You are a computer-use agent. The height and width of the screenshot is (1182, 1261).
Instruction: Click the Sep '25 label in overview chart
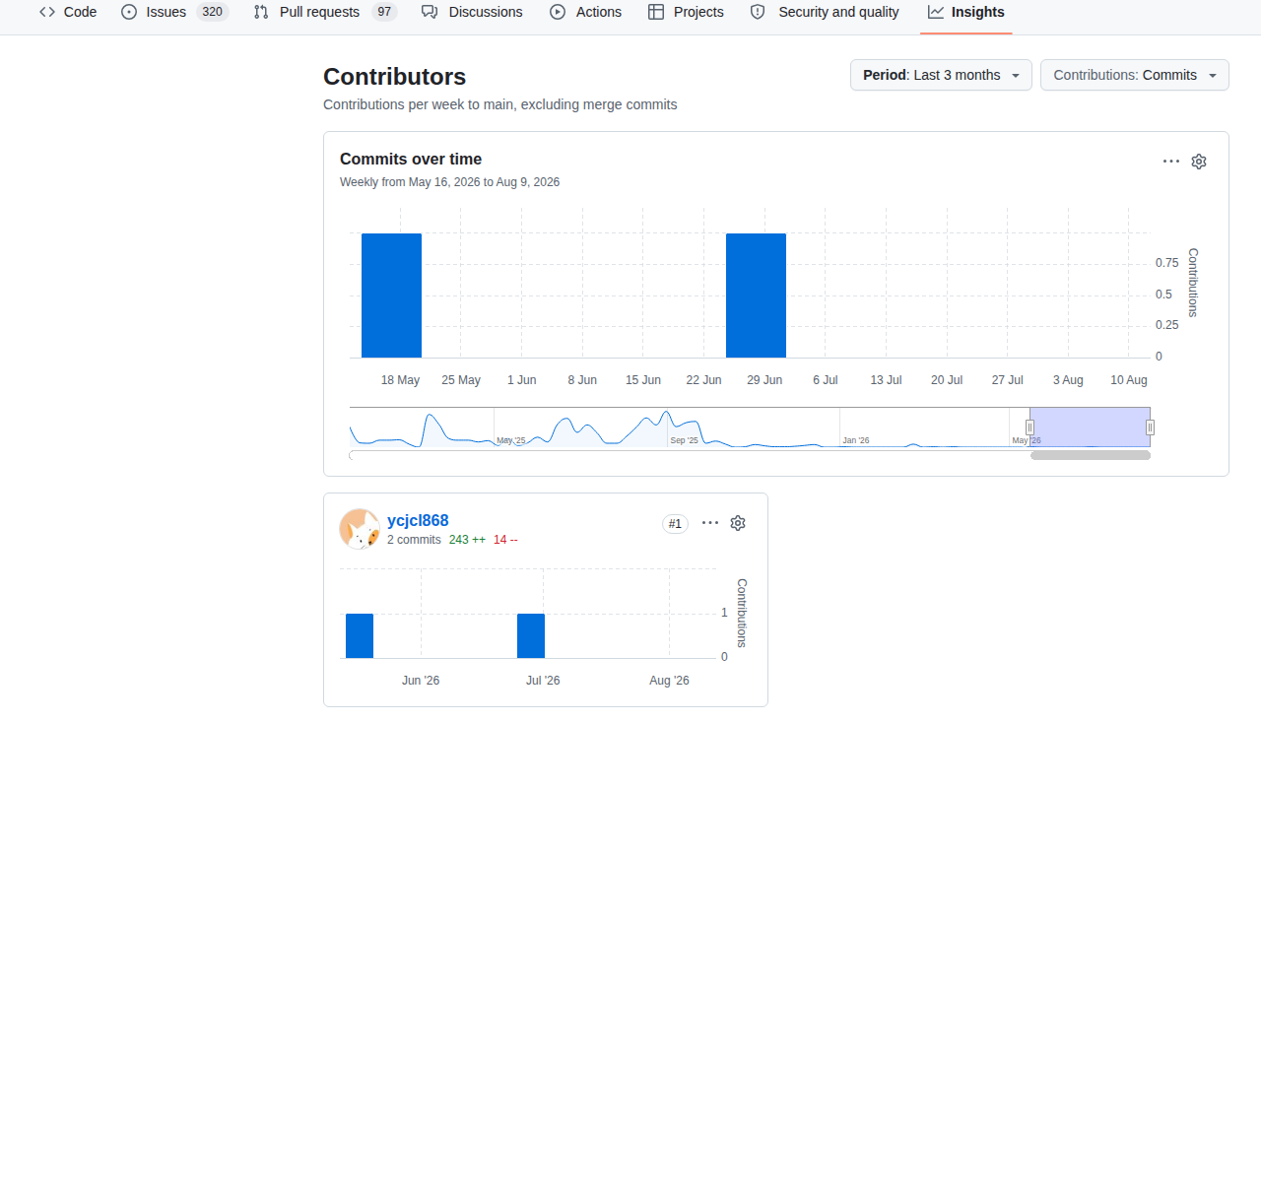click(684, 440)
